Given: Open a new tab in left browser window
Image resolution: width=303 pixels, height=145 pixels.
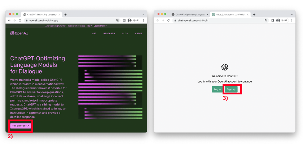Looking at the screenshot, I should click(66, 14).
